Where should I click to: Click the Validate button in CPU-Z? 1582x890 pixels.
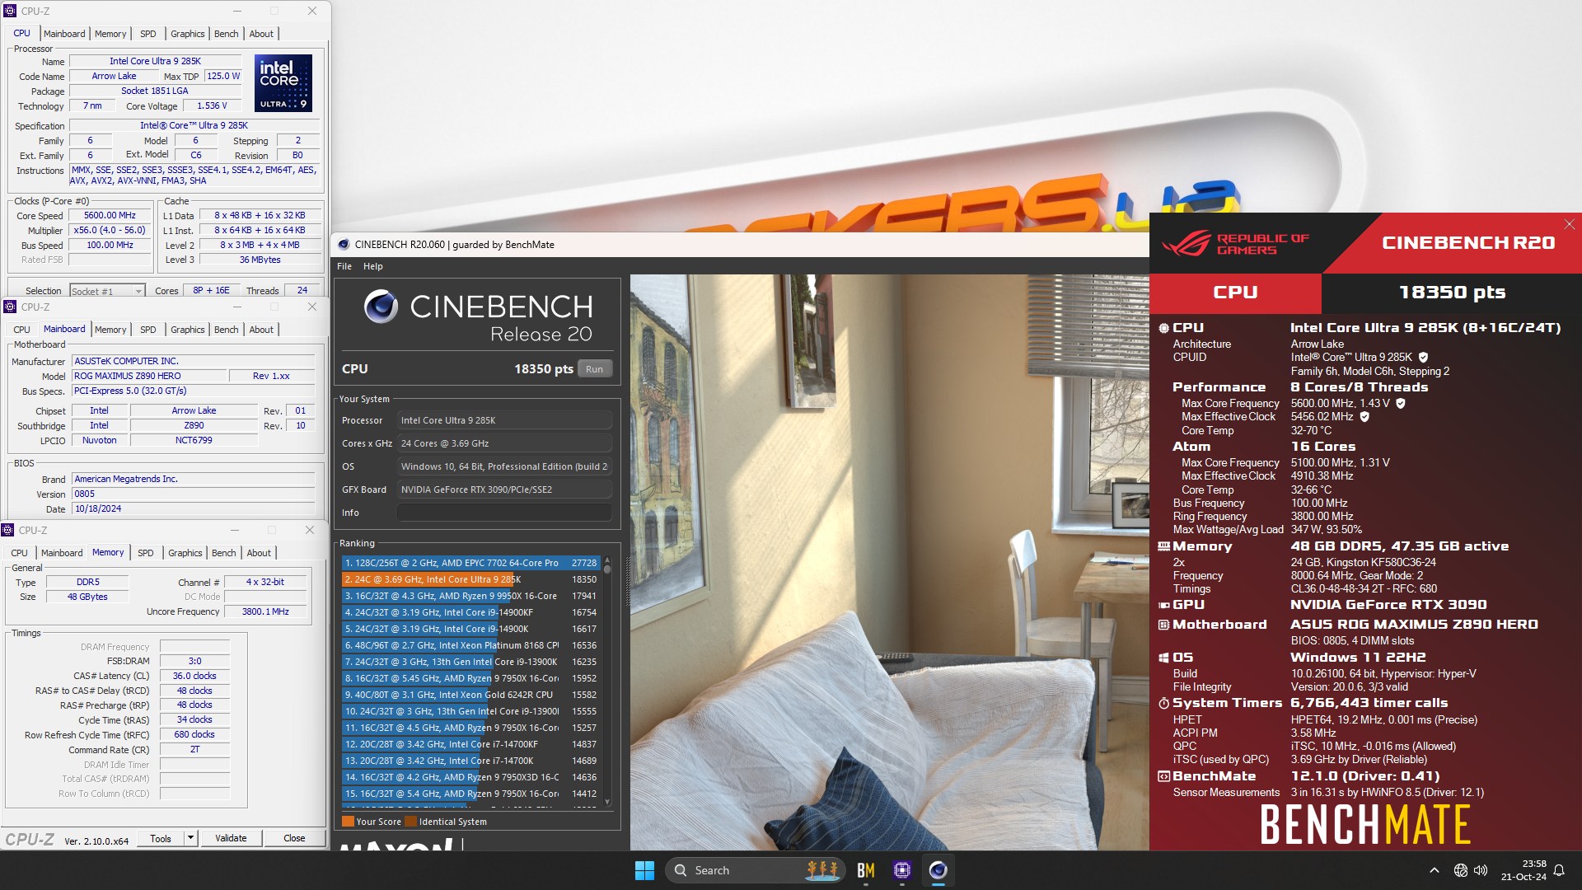(x=231, y=838)
